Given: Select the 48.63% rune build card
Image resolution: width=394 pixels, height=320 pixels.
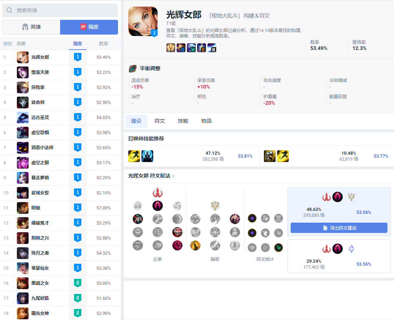Looking at the screenshot, I should (339, 212).
